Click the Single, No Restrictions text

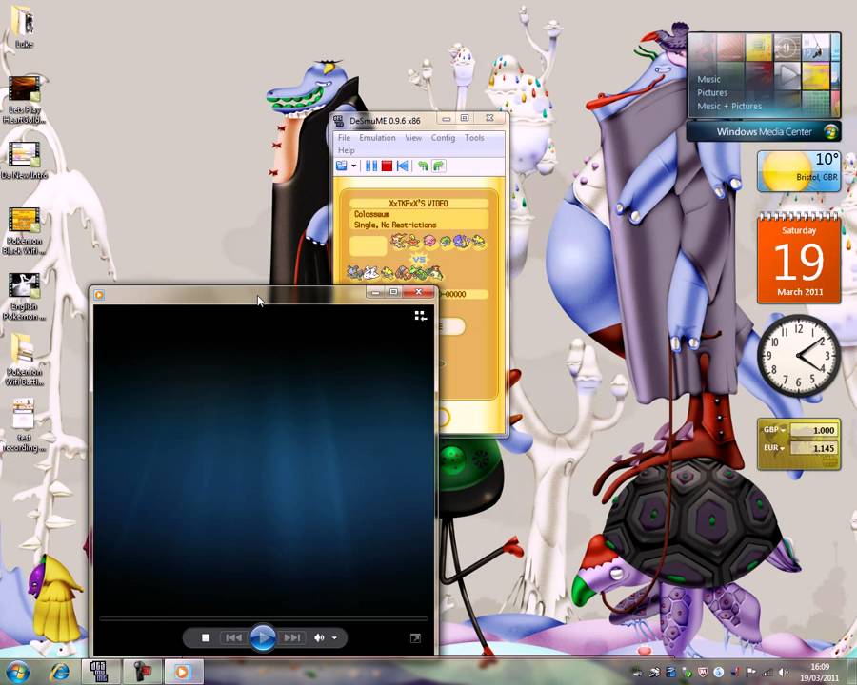(x=395, y=225)
